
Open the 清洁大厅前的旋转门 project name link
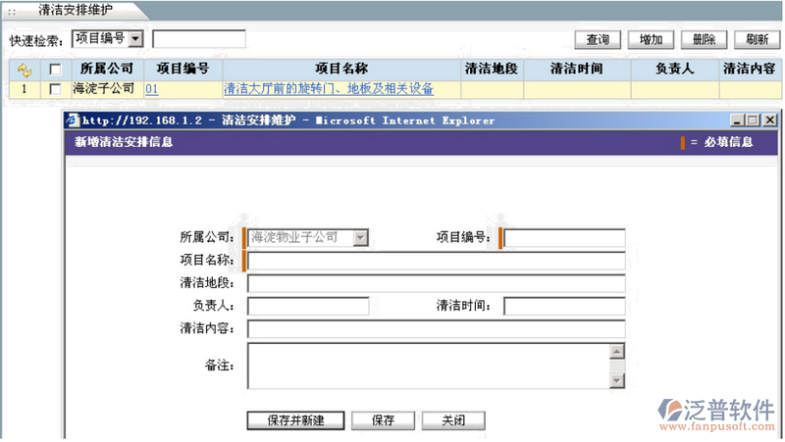(329, 89)
